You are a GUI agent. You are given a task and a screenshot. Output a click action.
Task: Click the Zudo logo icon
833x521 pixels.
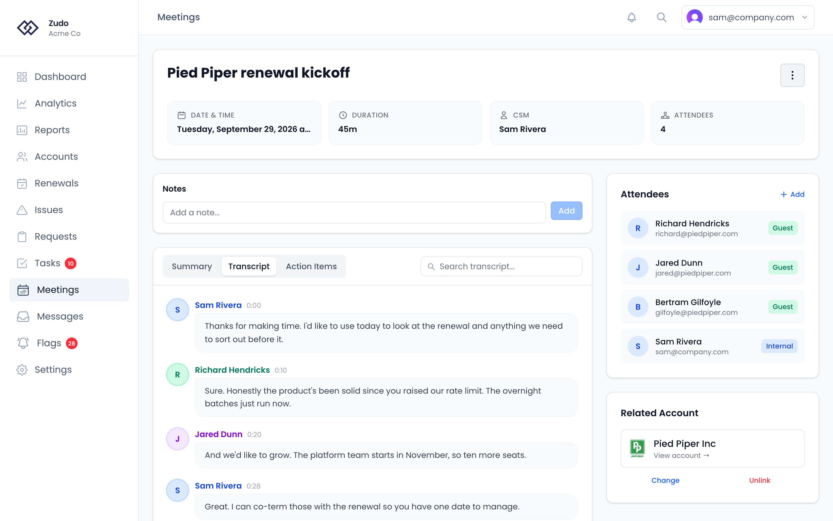coord(27,28)
